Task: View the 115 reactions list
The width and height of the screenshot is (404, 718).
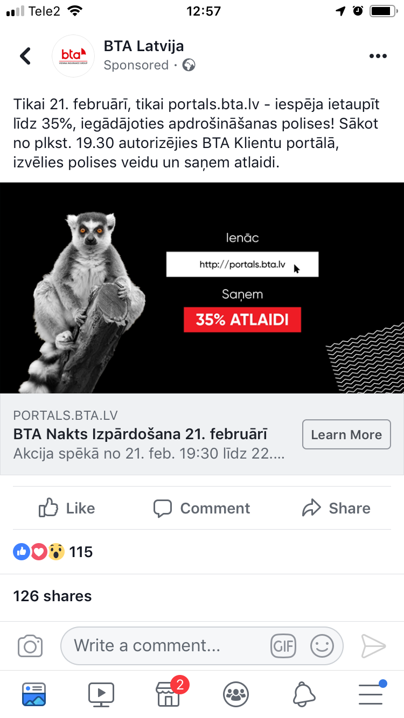Action: click(53, 552)
